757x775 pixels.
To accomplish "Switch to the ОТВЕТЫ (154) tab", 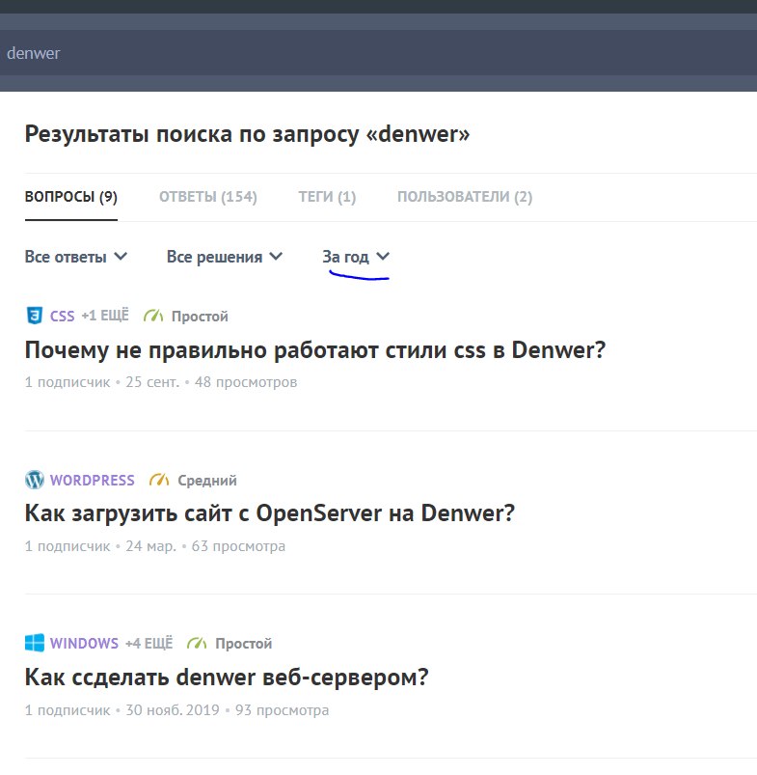I will 208,197.
